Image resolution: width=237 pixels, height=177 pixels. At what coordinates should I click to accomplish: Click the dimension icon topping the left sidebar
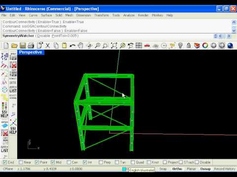[x=4, y=57]
